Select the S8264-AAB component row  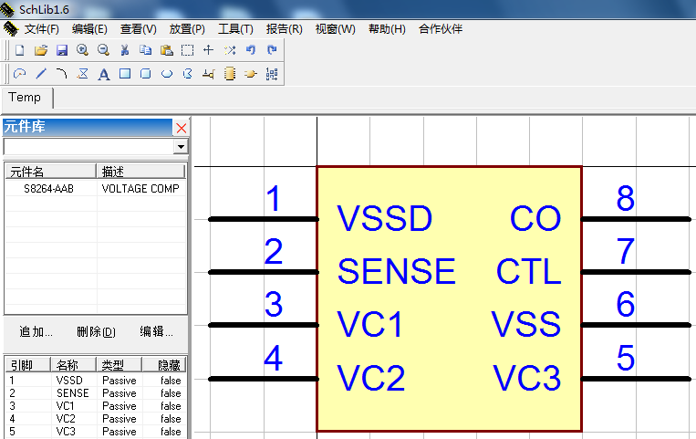pyautogui.click(x=49, y=189)
